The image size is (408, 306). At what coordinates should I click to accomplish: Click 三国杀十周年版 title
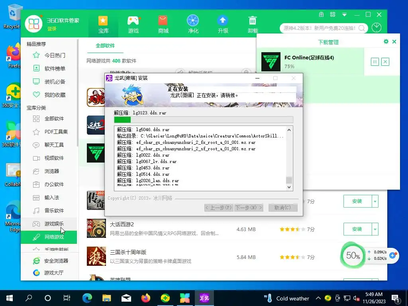(128, 252)
